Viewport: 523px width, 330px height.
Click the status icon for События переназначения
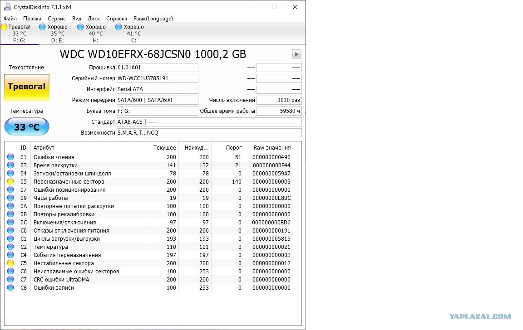click(11, 255)
